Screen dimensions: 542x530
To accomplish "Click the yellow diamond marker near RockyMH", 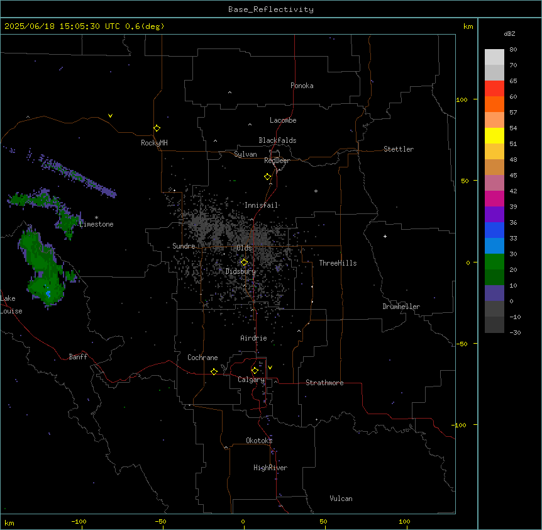I will pos(157,128).
